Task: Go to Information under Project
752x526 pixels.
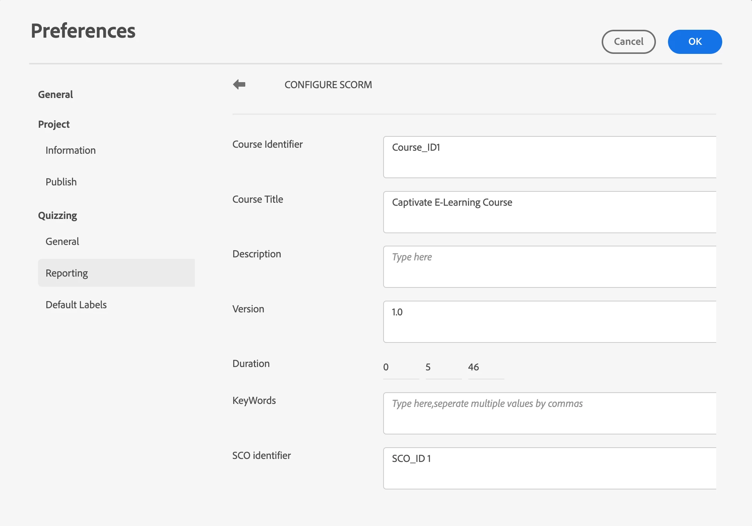Action: click(70, 150)
